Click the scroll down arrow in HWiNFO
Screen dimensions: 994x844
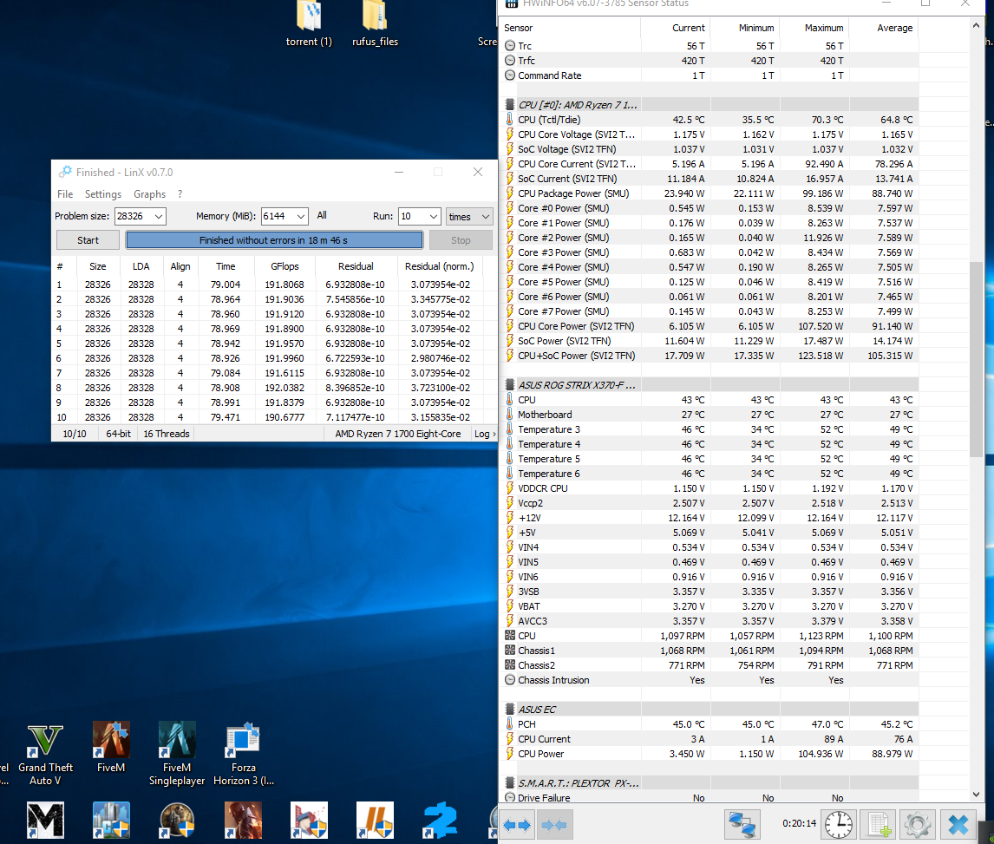pos(976,795)
